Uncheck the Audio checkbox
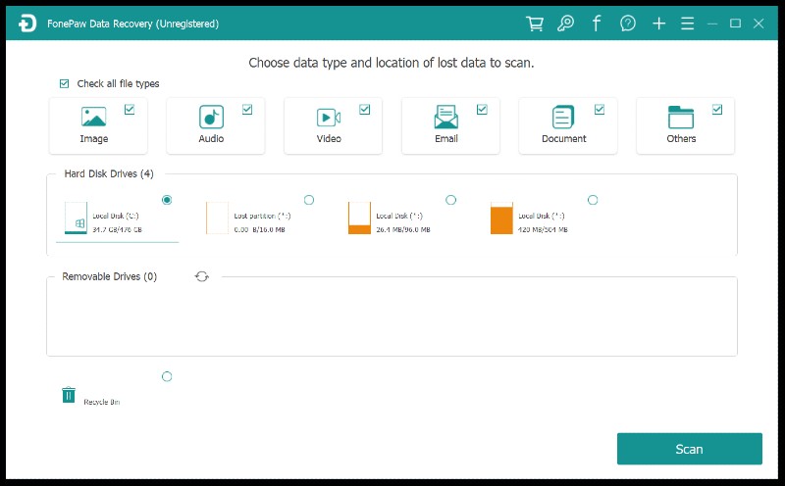The image size is (785, 486). pyautogui.click(x=247, y=110)
